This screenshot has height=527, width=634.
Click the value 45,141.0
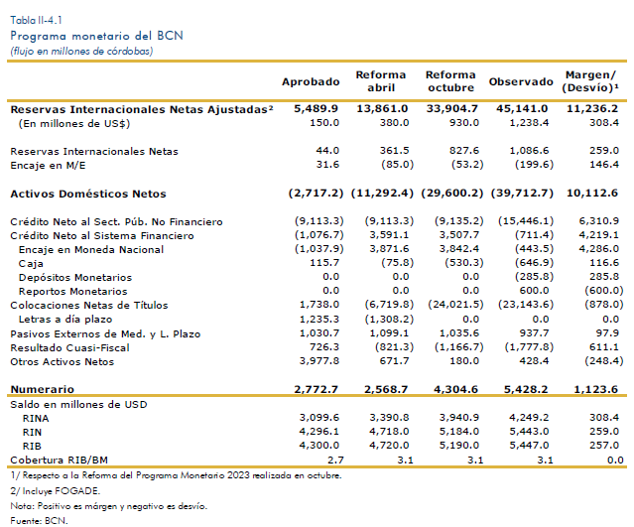[x=522, y=109]
